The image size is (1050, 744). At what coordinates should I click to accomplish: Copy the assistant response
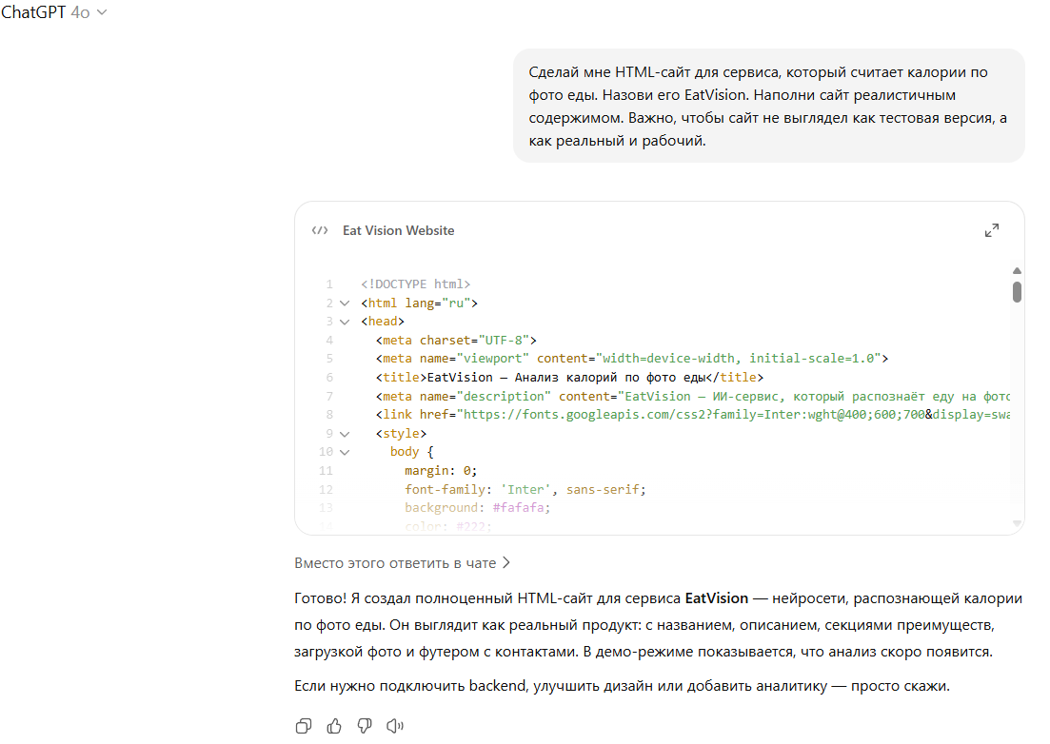(304, 726)
